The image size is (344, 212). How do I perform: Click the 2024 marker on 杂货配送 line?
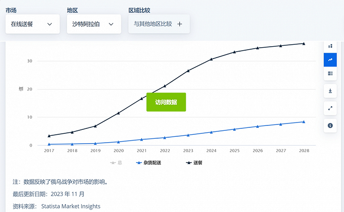coord(211,132)
